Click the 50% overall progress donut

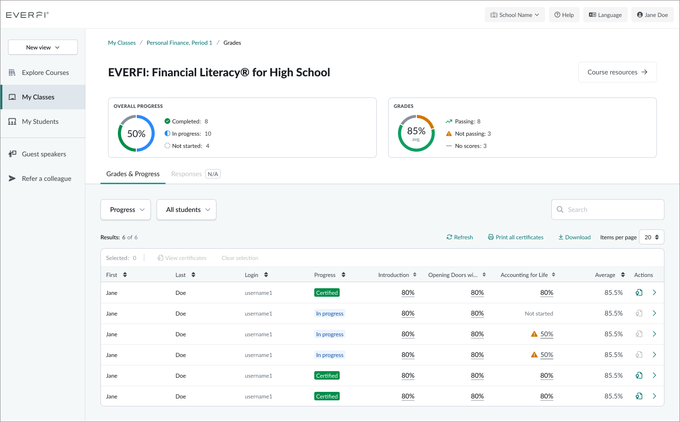click(136, 134)
